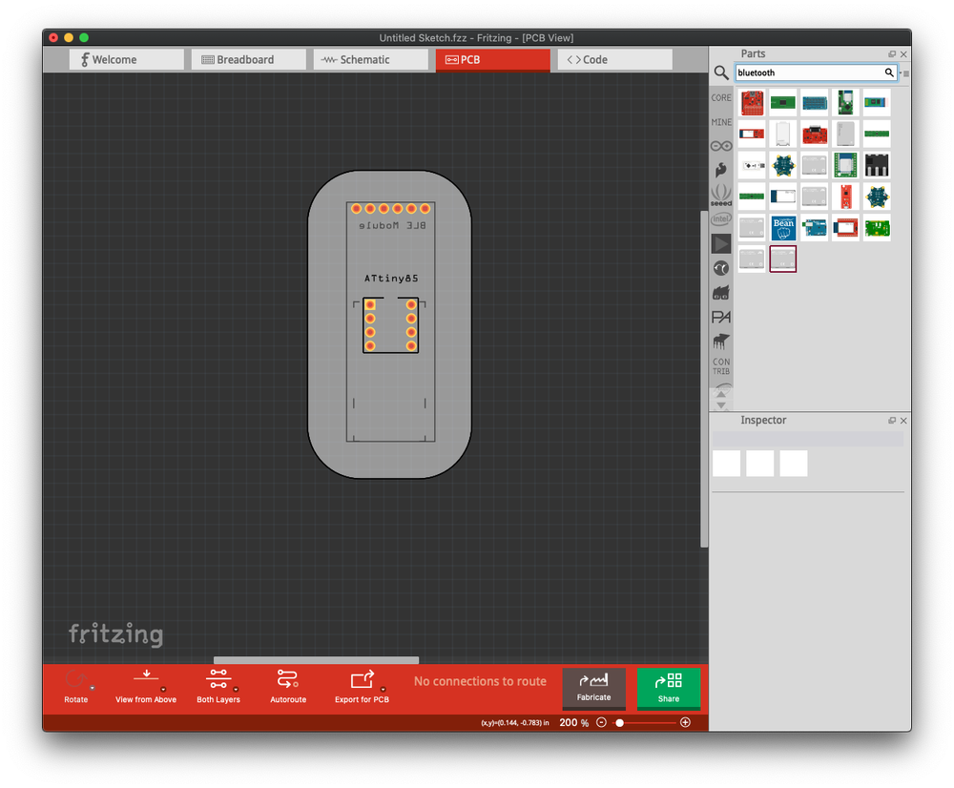This screenshot has height=788, width=954.
Task: Switch to the Schematic tab
Action: 370,60
